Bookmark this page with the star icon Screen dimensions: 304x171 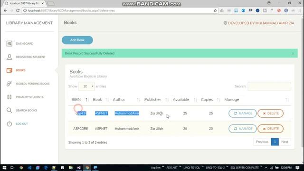tap(215, 10)
